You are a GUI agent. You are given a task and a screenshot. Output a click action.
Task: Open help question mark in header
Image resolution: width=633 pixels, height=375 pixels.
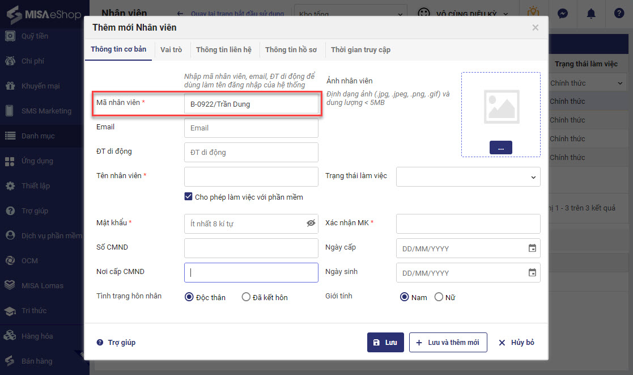point(619,14)
